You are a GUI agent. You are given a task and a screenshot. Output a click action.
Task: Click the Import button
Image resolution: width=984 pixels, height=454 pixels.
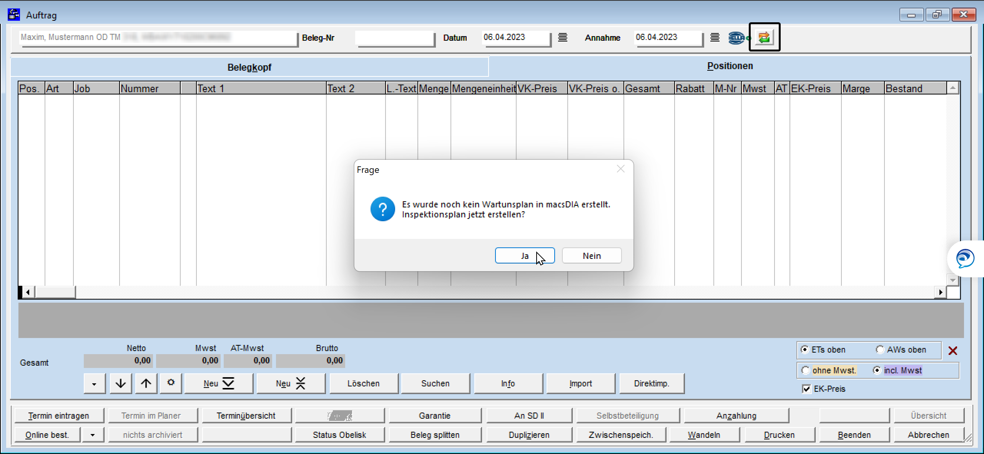click(580, 383)
